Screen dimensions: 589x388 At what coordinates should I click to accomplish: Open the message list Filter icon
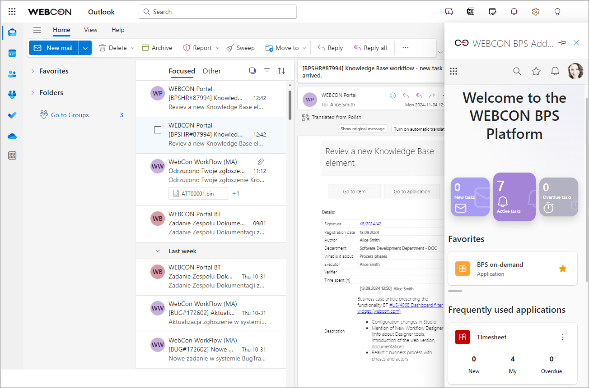coord(267,71)
